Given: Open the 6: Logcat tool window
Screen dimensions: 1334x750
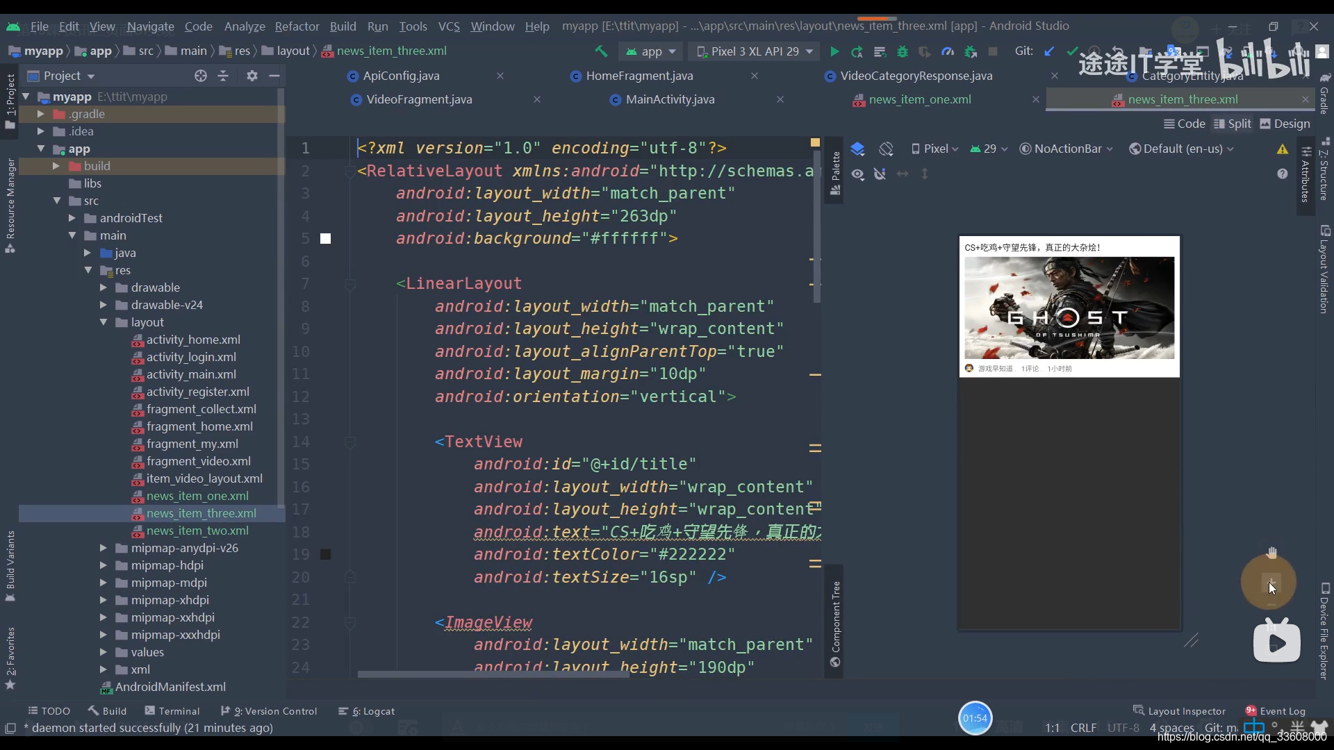Looking at the screenshot, I should pyautogui.click(x=366, y=711).
